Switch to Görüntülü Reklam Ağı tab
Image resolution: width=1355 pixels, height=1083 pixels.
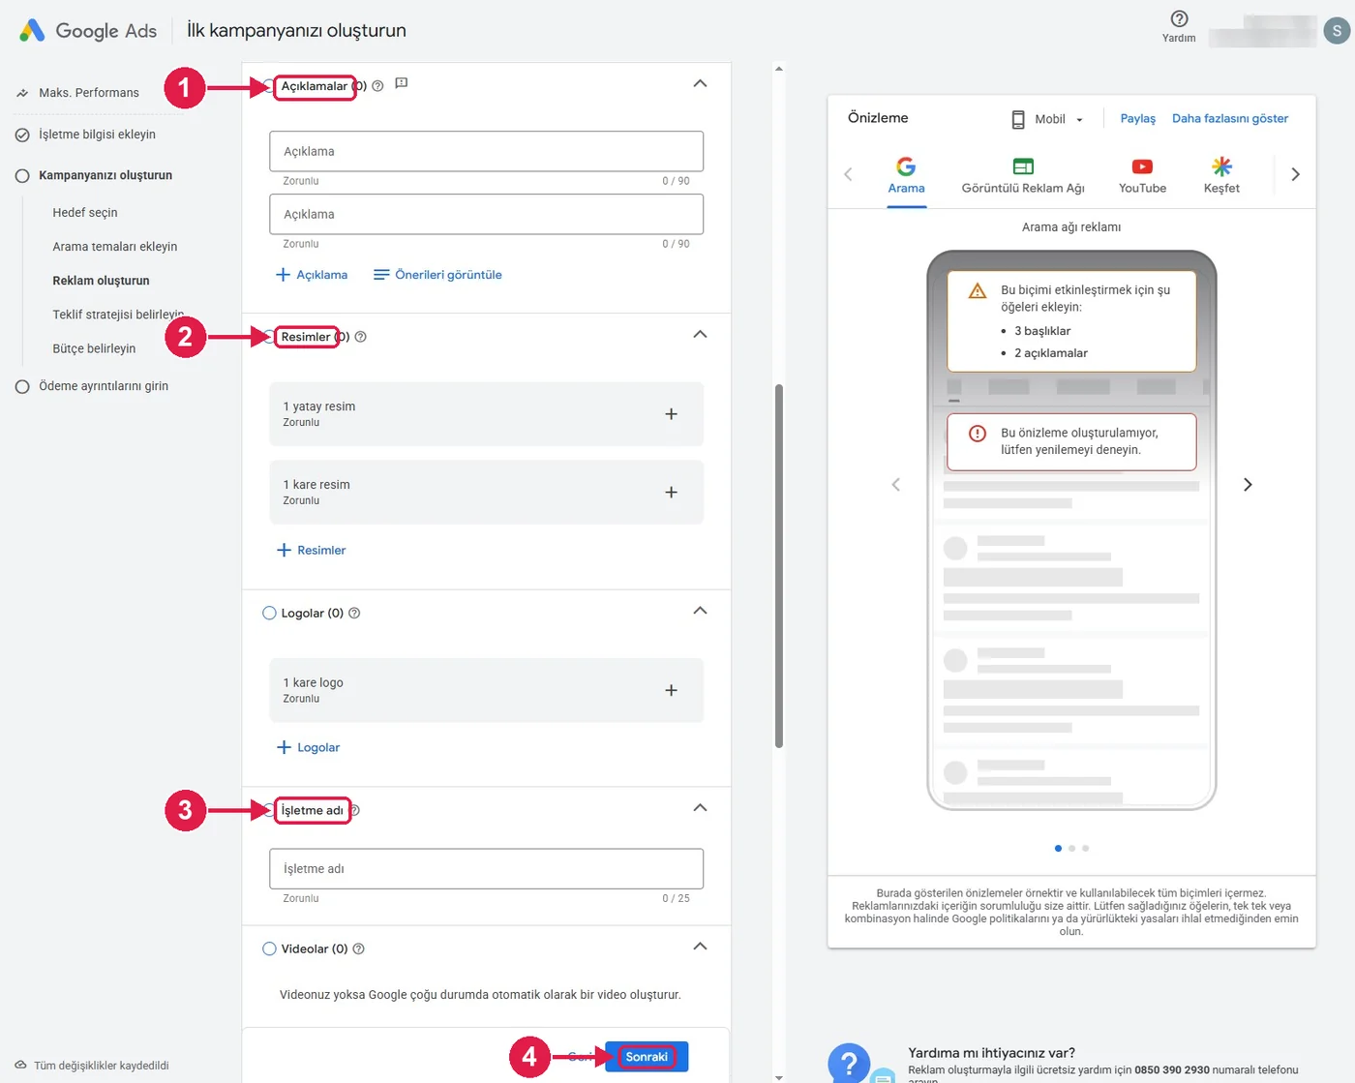pyautogui.click(x=1023, y=175)
